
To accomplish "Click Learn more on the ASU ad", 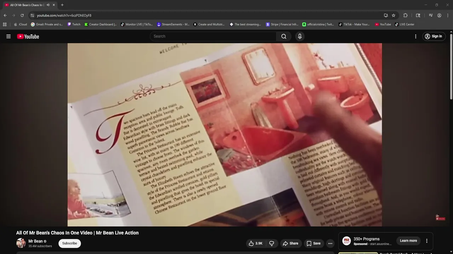I will 408,241.
